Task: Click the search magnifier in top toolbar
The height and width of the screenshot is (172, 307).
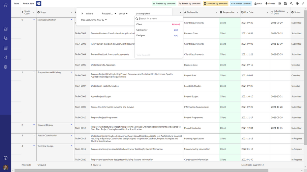Action: 291,3
